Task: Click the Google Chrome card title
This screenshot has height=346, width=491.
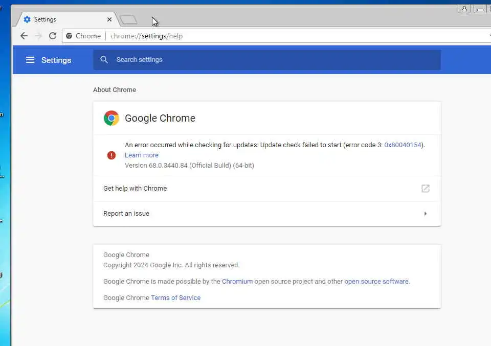Action: click(160, 118)
